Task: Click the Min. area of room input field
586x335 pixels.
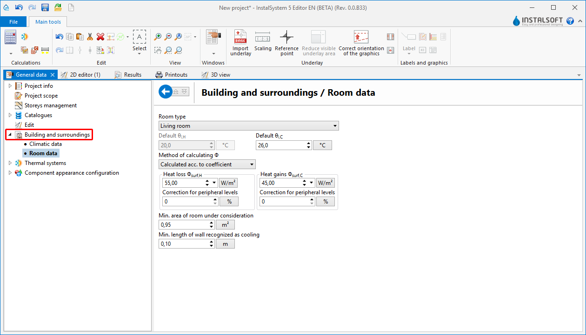Action: 184,225
